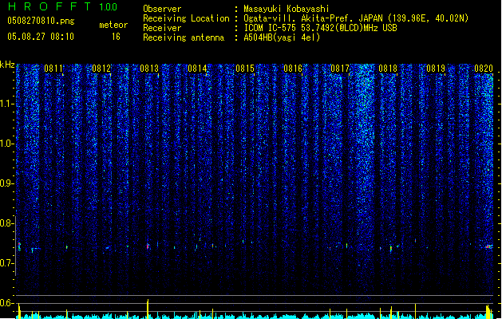Click the 0.7 frequency axis label
Image resolution: width=502 pixels, height=319 pixels.
point(6,263)
